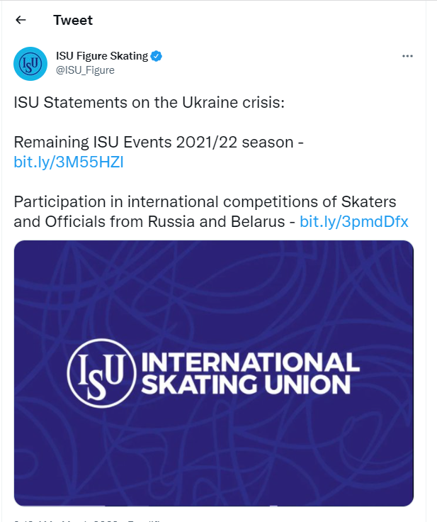Click the bottom-right corner of the banner image
The image size is (437, 522).
406,499
